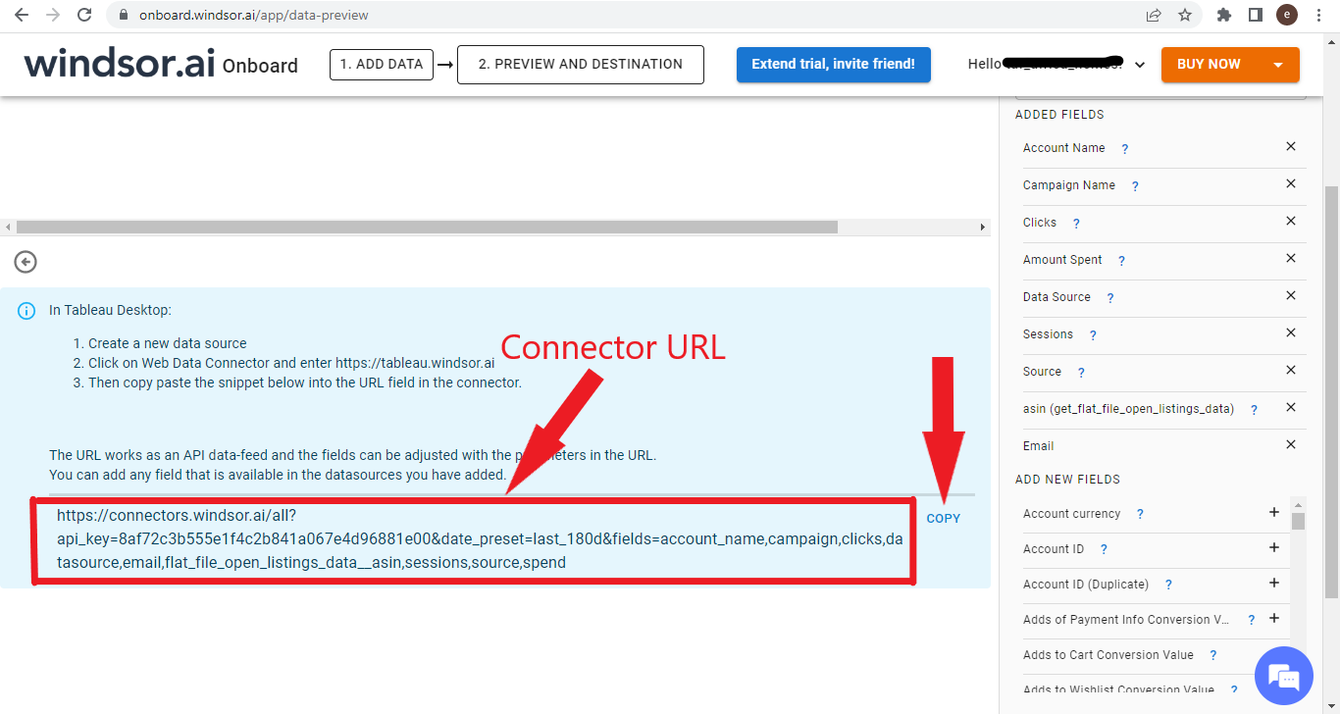Click COPY to copy the connector URL

pyautogui.click(x=944, y=518)
